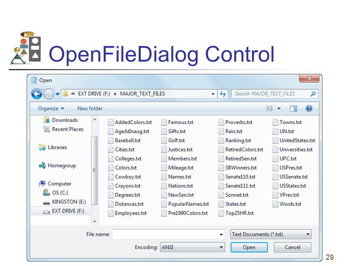Select Computer in navigation pane
This screenshot has height=266, width=355.
pos(55,184)
